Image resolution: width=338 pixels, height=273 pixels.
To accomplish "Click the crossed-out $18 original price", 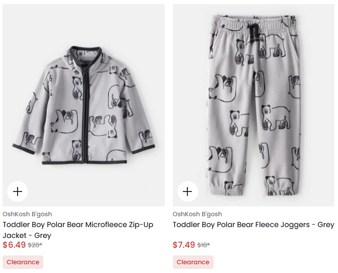I will [204, 246].
